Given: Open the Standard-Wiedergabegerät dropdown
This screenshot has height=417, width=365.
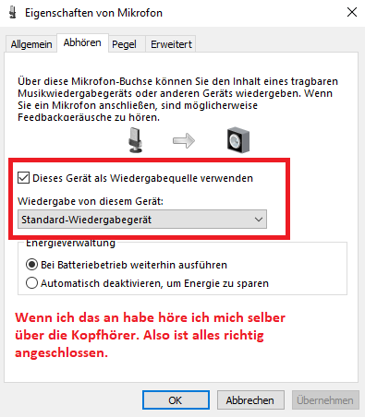Looking at the screenshot, I should (x=142, y=220).
